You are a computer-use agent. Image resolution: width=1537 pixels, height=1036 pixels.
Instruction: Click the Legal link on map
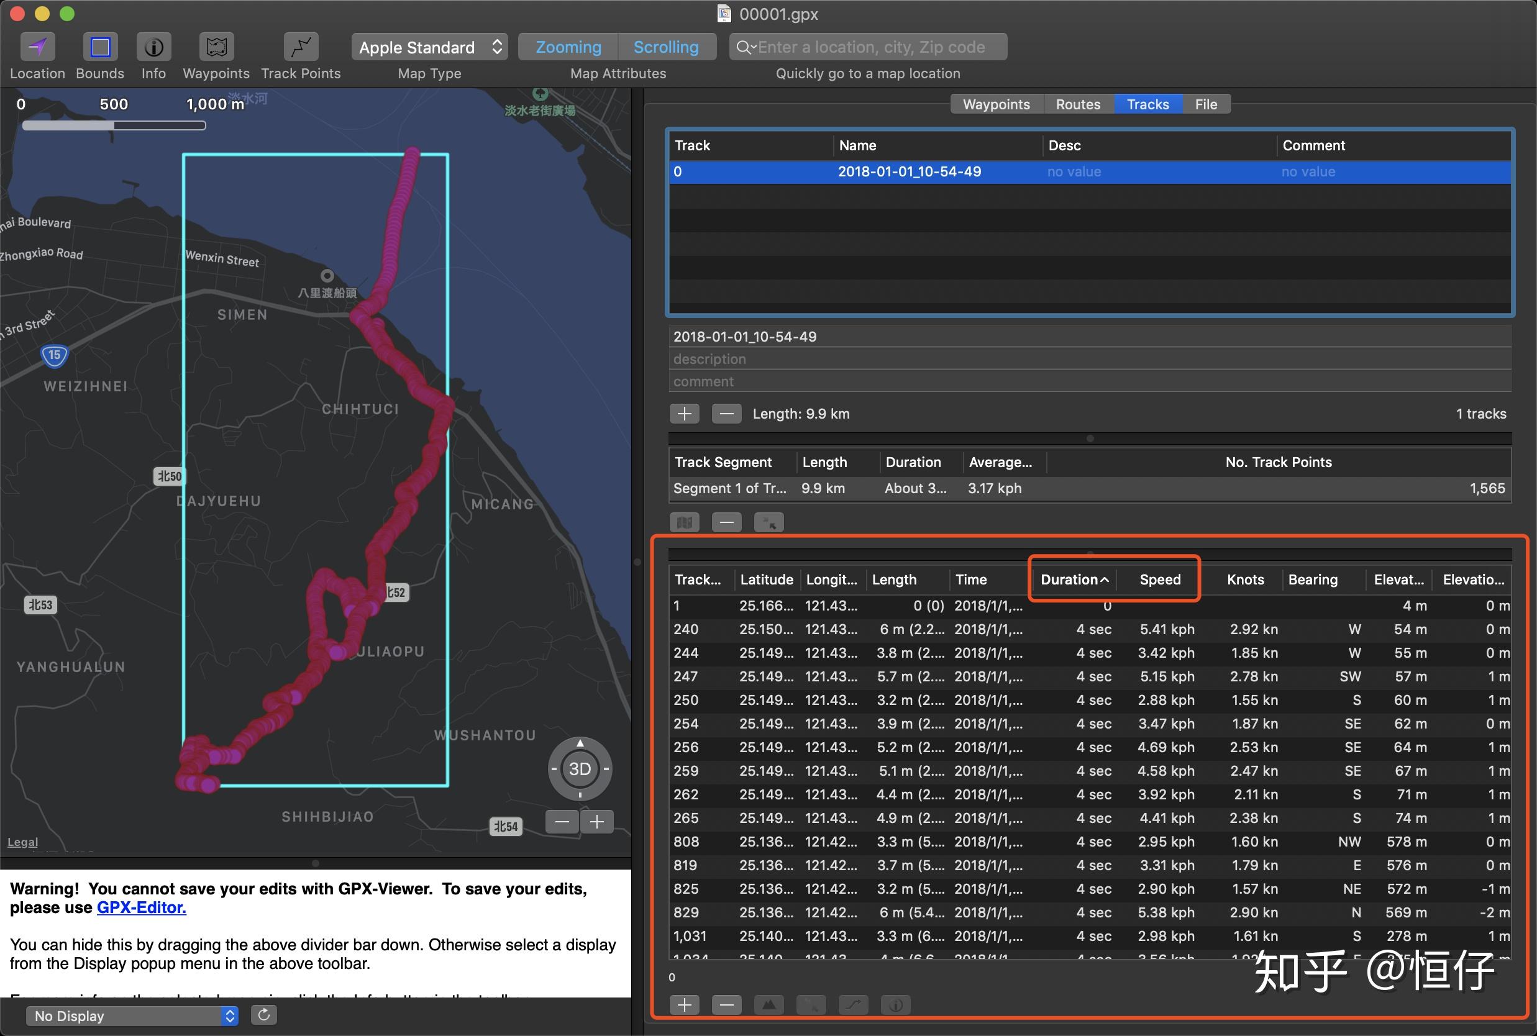click(x=22, y=842)
